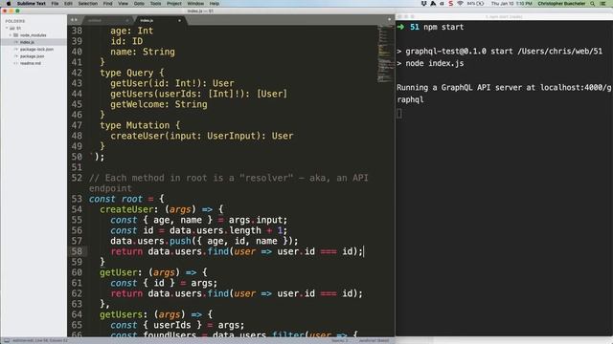The image size is (613, 344).
Task: Click the FOLDERS header in sidebar
Action: coord(15,21)
